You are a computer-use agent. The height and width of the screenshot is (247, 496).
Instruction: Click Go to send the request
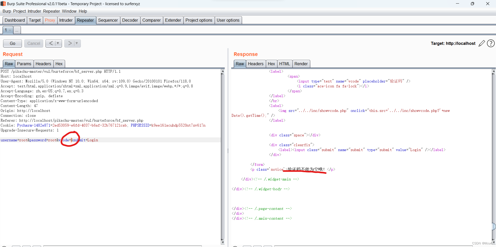tap(12, 43)
